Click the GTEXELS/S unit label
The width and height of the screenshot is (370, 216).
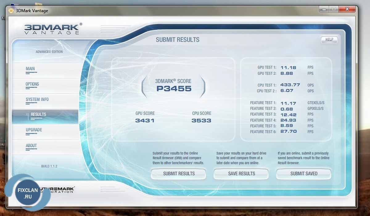316,103
